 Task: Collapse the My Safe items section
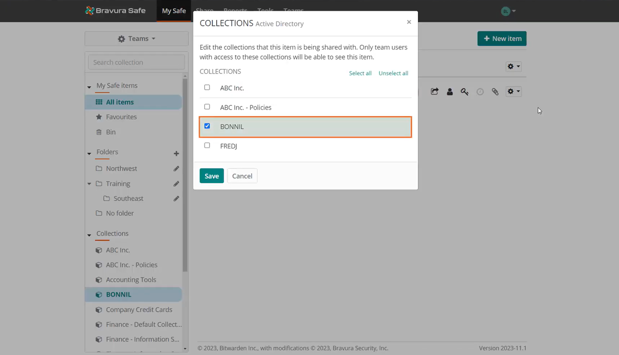click(x=89, y=86)
